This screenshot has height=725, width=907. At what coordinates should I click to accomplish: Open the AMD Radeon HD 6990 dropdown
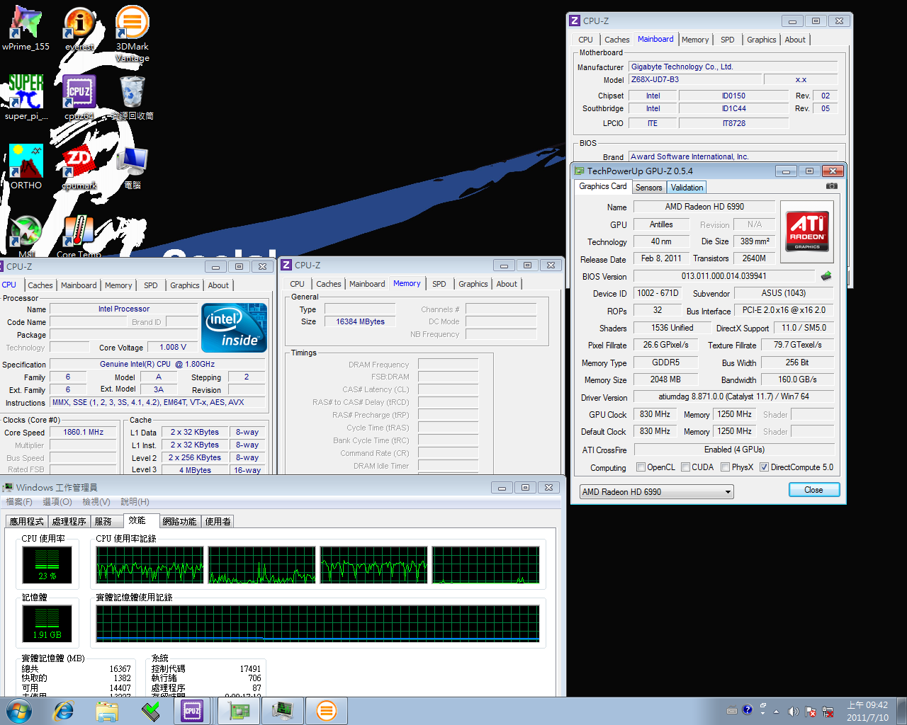pos(656,492)
